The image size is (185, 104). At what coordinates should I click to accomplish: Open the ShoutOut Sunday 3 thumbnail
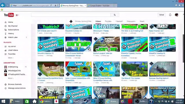click(51, 44)
